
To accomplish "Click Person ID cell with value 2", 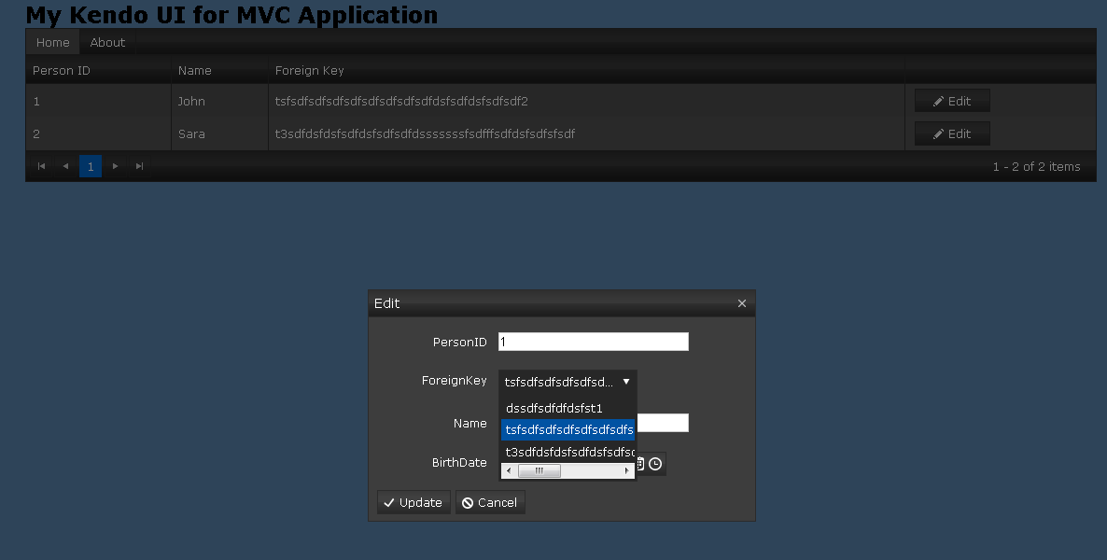I will coord(98,133).
